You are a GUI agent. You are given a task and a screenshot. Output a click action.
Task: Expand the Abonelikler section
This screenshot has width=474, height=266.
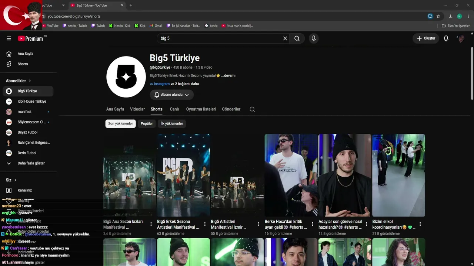pos(19,81)
